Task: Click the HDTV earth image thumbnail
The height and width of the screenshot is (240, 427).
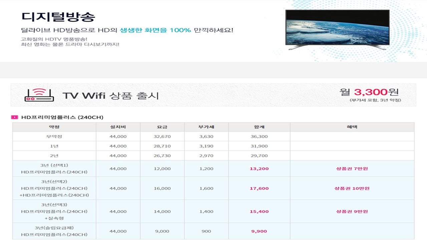Action: pyautogui.click(x=337, y=30)
